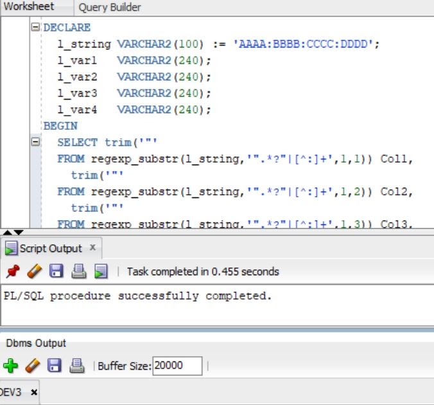Image resolution: width=434 pixels, height=405 pixels.
Task: Close the DEV3 connection tab
Action: (34, 392)
